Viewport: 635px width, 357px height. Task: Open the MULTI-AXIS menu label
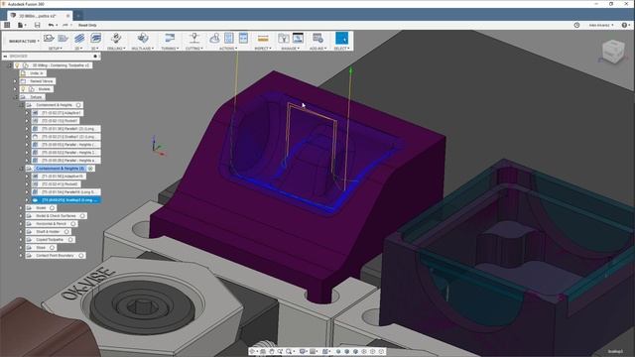click(x=143, y=49)
